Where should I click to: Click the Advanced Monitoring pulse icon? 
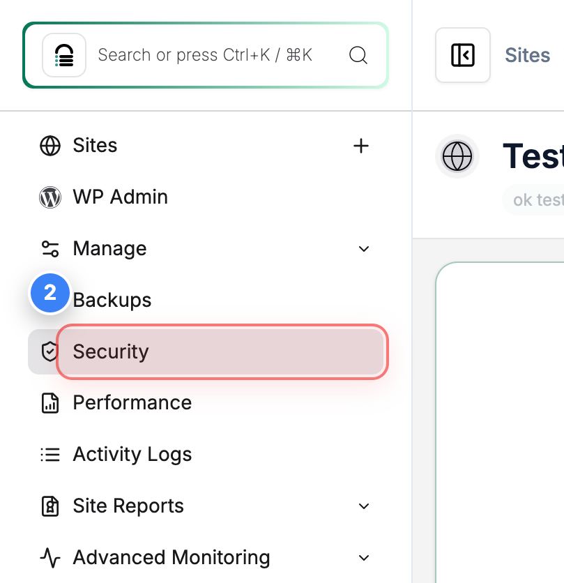click(x=49, y=557)
